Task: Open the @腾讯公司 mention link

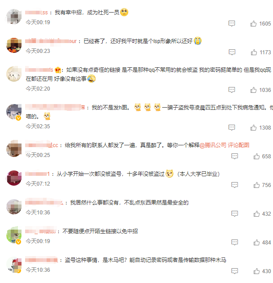Action: [213, 145]
